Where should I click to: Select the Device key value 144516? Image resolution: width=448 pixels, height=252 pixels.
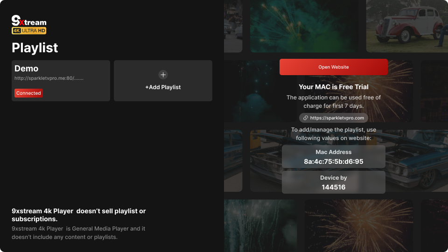333,187
